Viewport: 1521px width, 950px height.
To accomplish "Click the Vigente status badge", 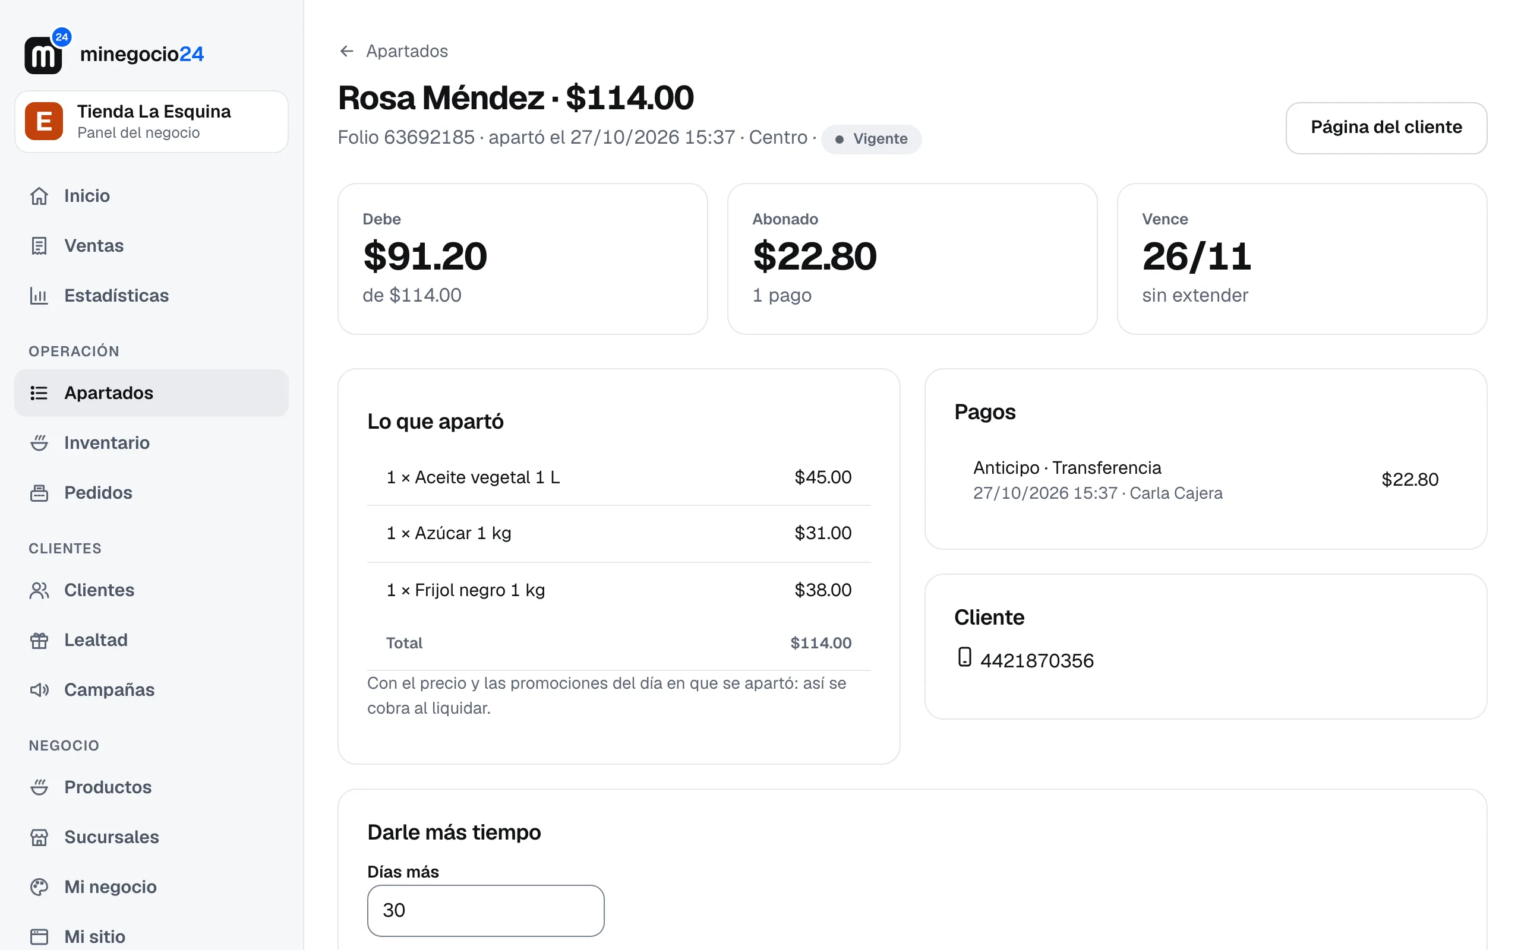I will tap(871, 139).
